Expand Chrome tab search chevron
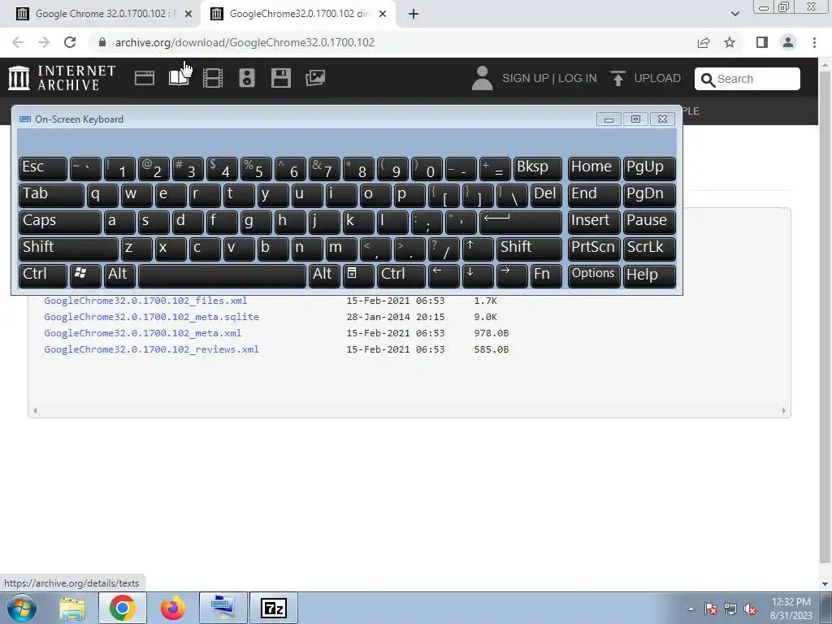832x624 pixels. pyautogui.click(x=734, y=14)
